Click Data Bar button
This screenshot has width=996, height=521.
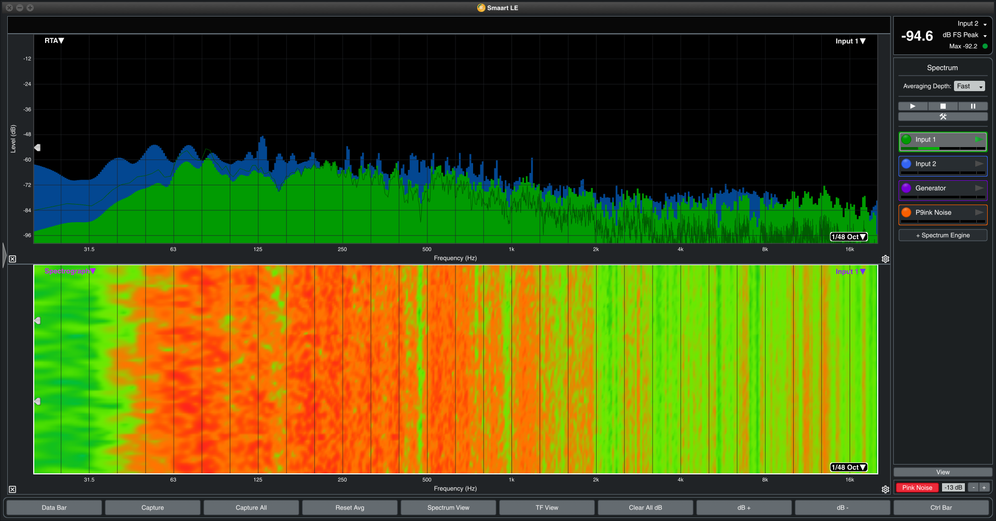pyautogui.click(x=54, y=508)
